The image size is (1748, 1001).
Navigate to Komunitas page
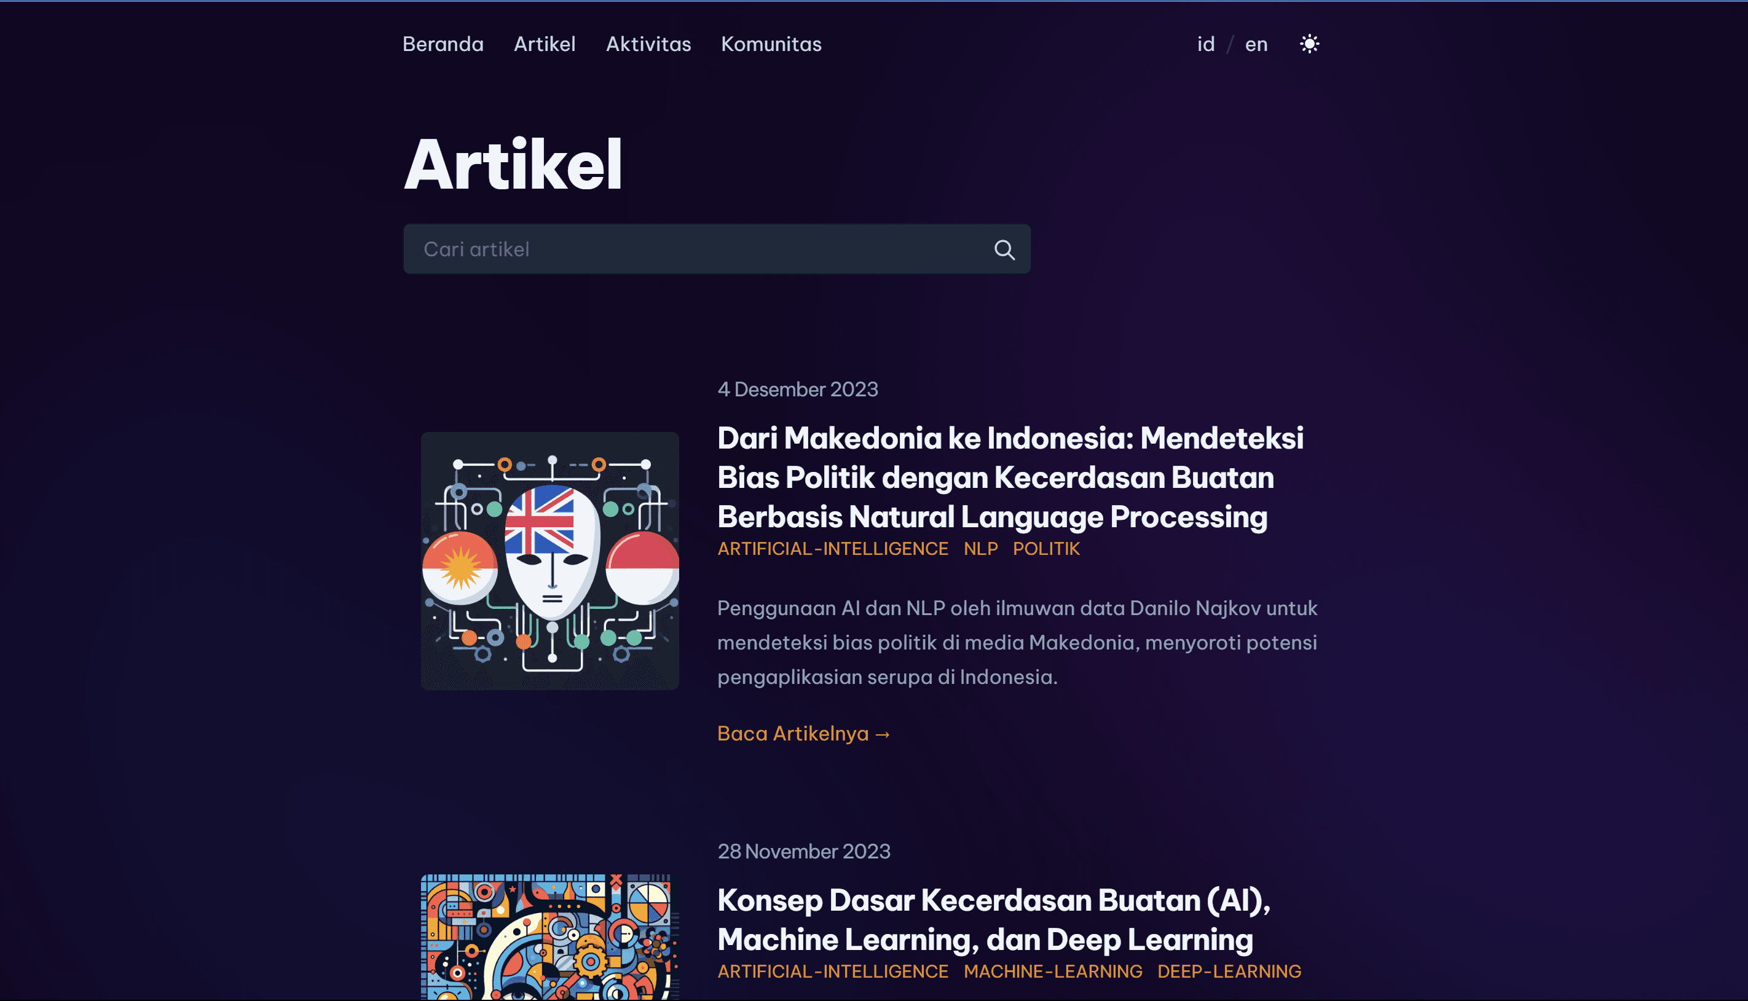coord(771,44)
